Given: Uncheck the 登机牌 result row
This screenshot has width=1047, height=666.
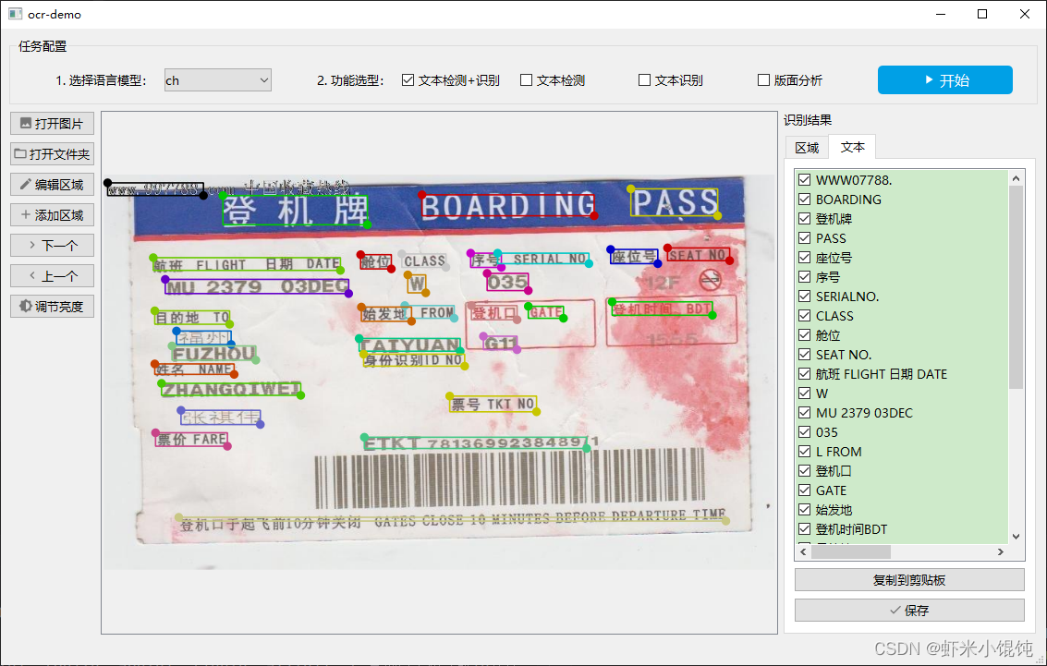Looking at the screenshot, I should pyautogui.click(x=805, y=218).
